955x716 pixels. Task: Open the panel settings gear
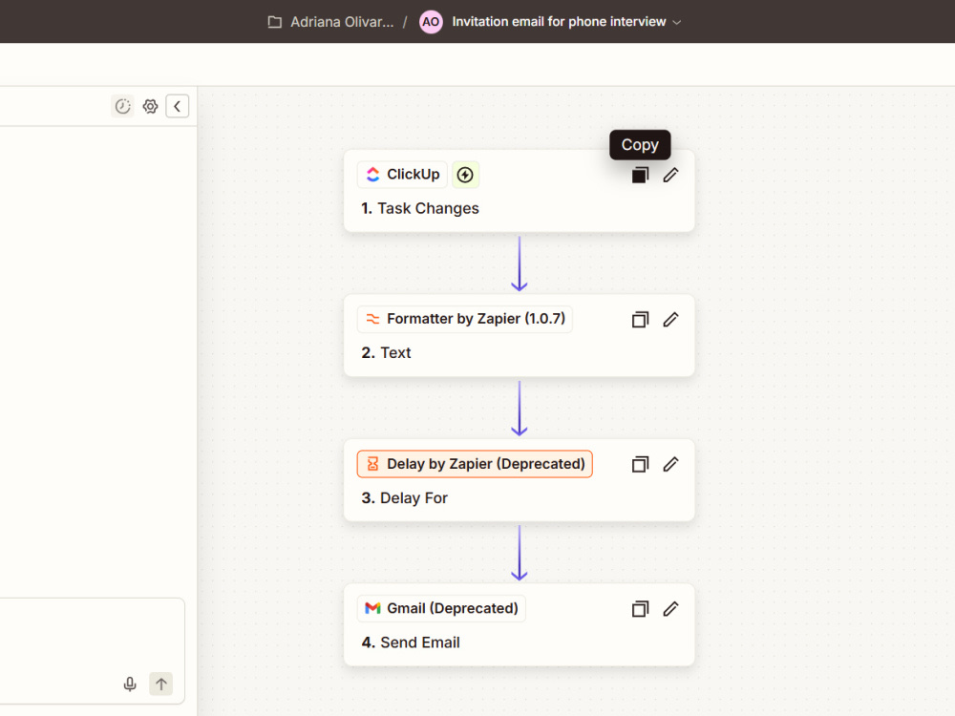point(151,106)
